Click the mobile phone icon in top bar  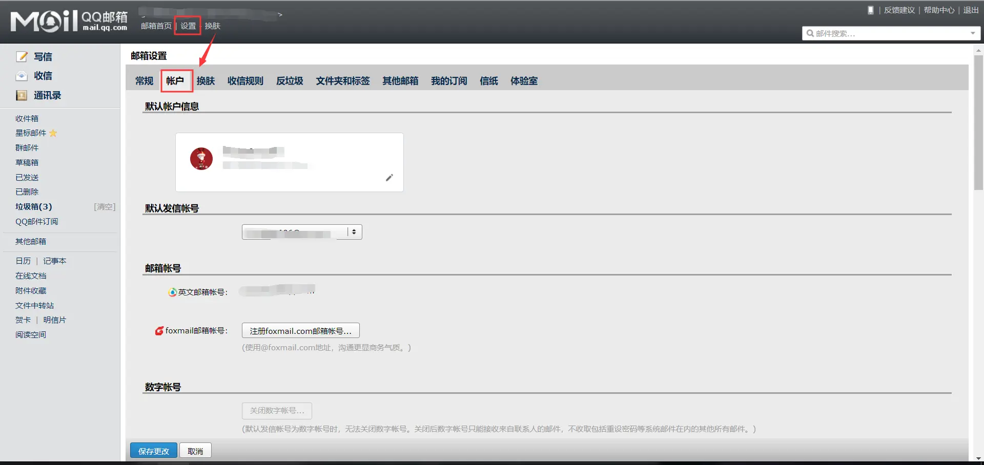tap(870, 10)
